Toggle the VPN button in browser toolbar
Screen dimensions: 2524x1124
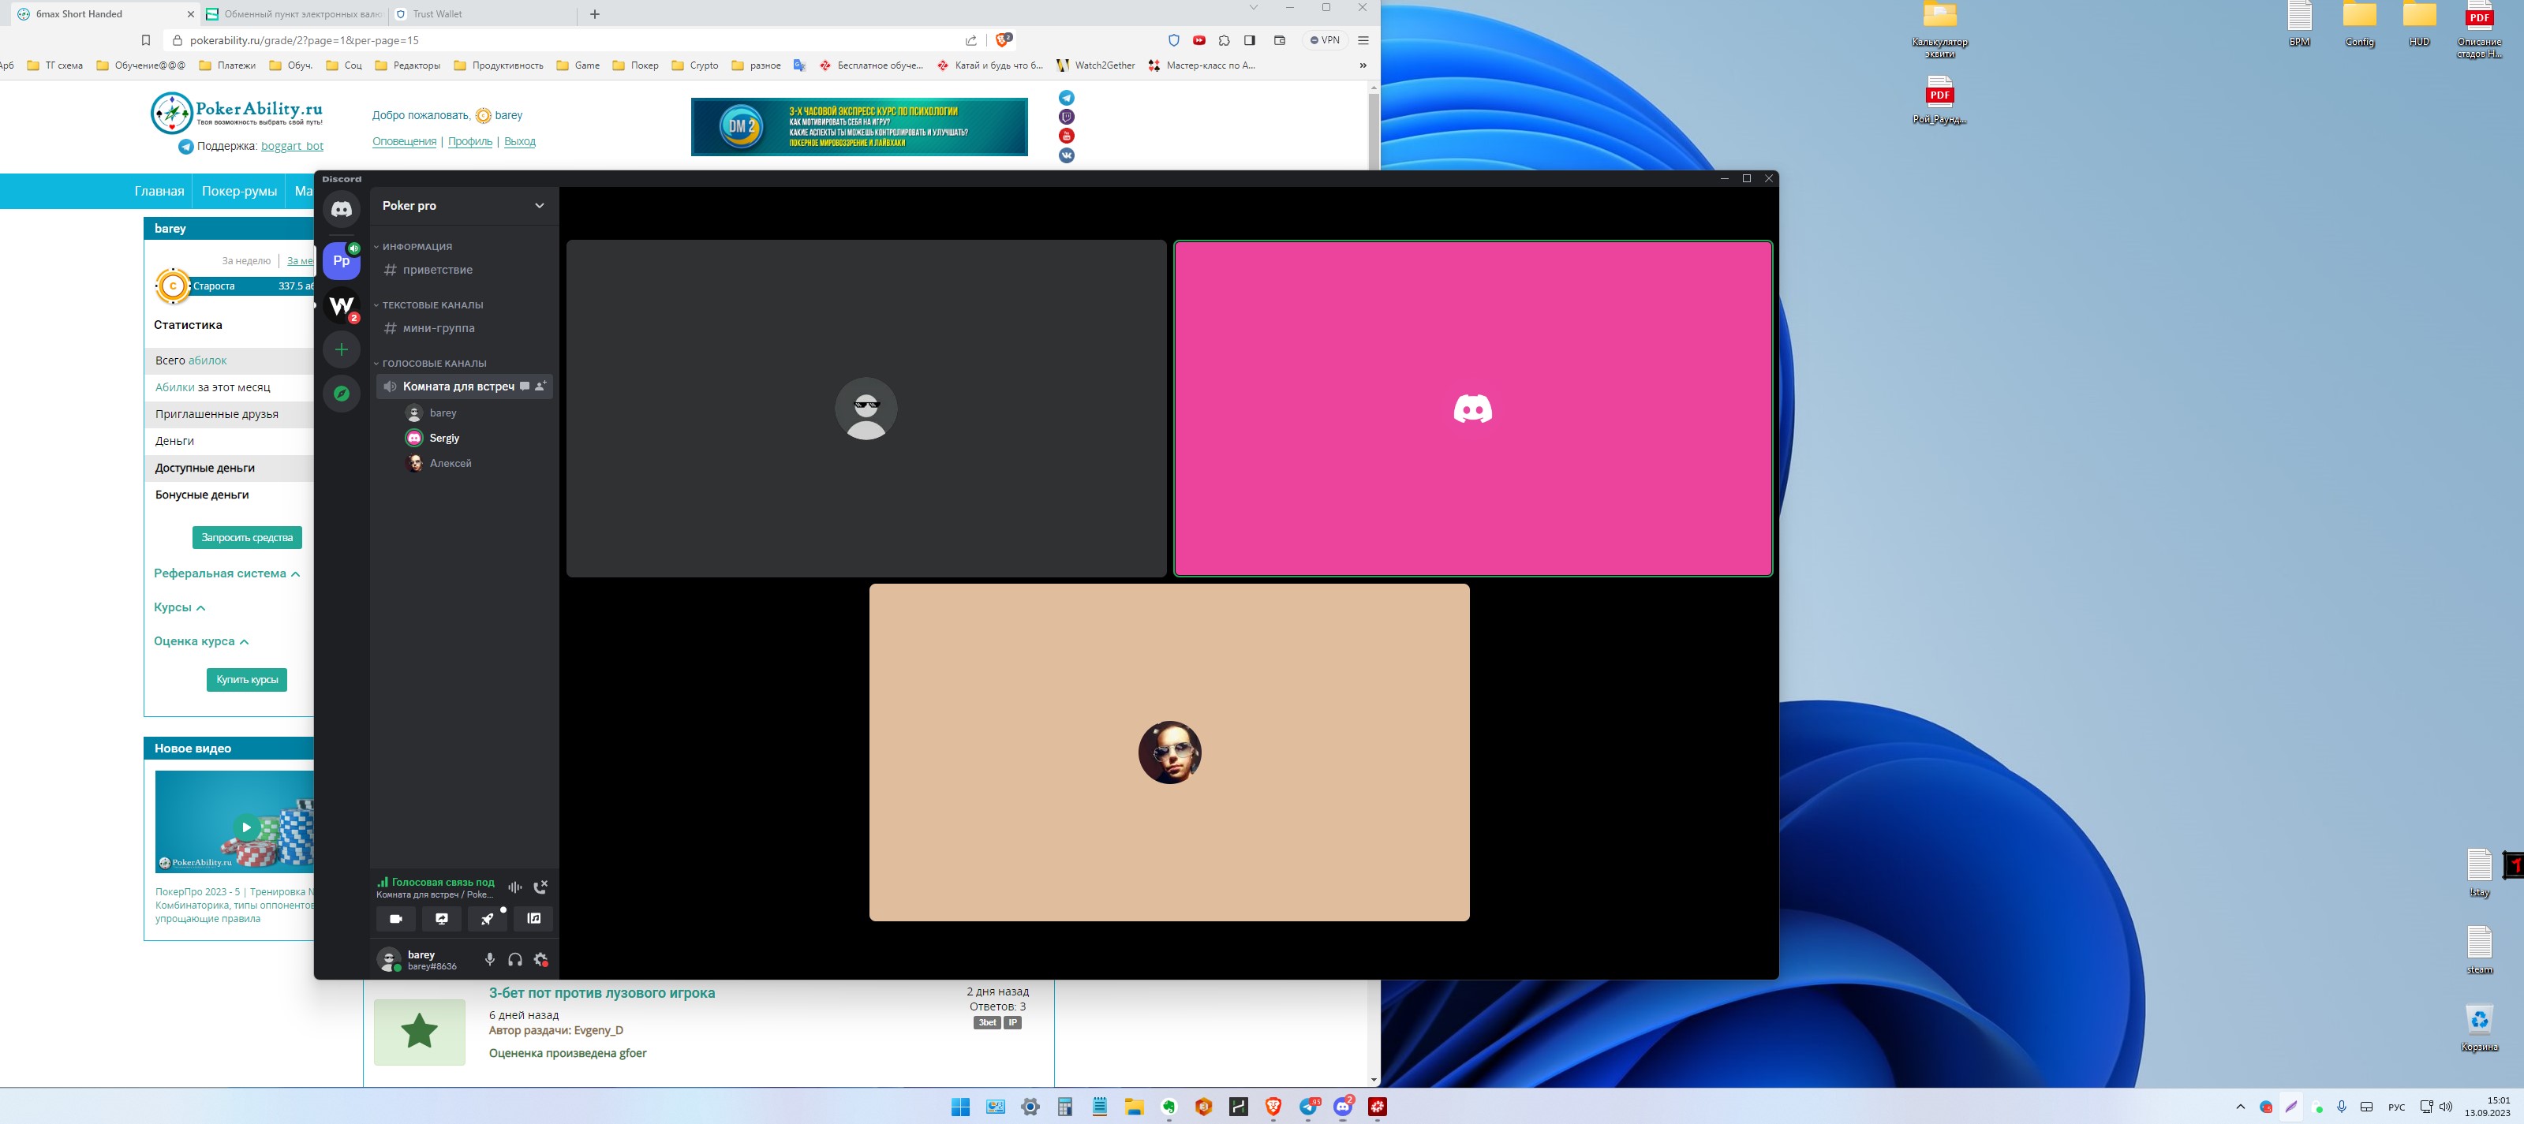(1325, 40)
